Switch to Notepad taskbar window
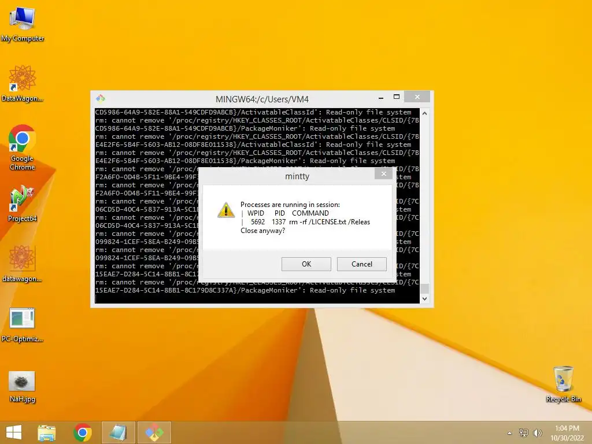 (118, 432)
